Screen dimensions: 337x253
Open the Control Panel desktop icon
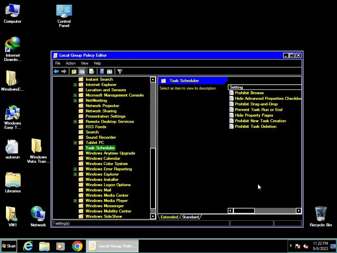[64, 16]
